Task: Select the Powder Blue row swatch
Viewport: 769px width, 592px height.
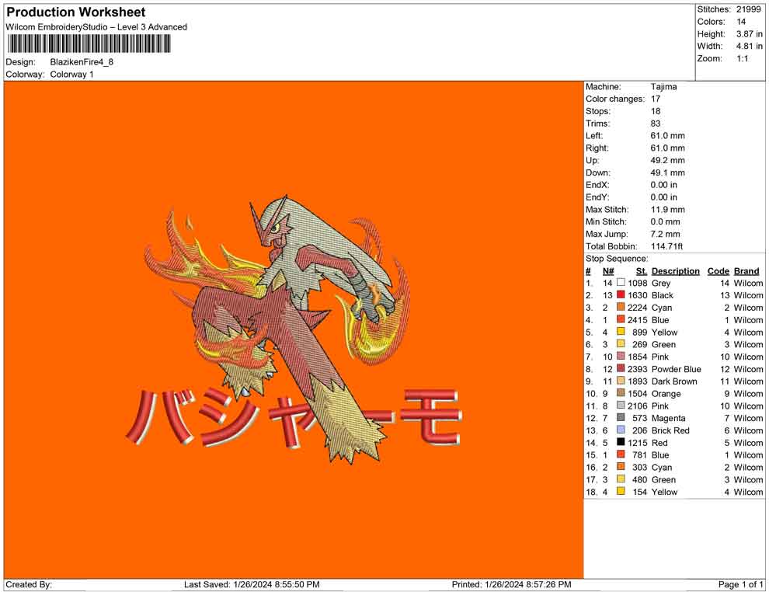Action: click(621, 368)
